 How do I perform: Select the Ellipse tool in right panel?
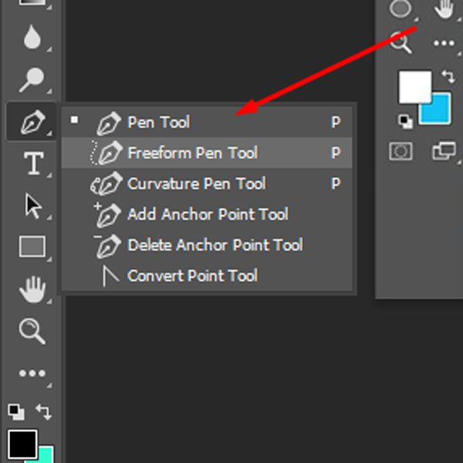pyautogui.click(x=400, y=9)
